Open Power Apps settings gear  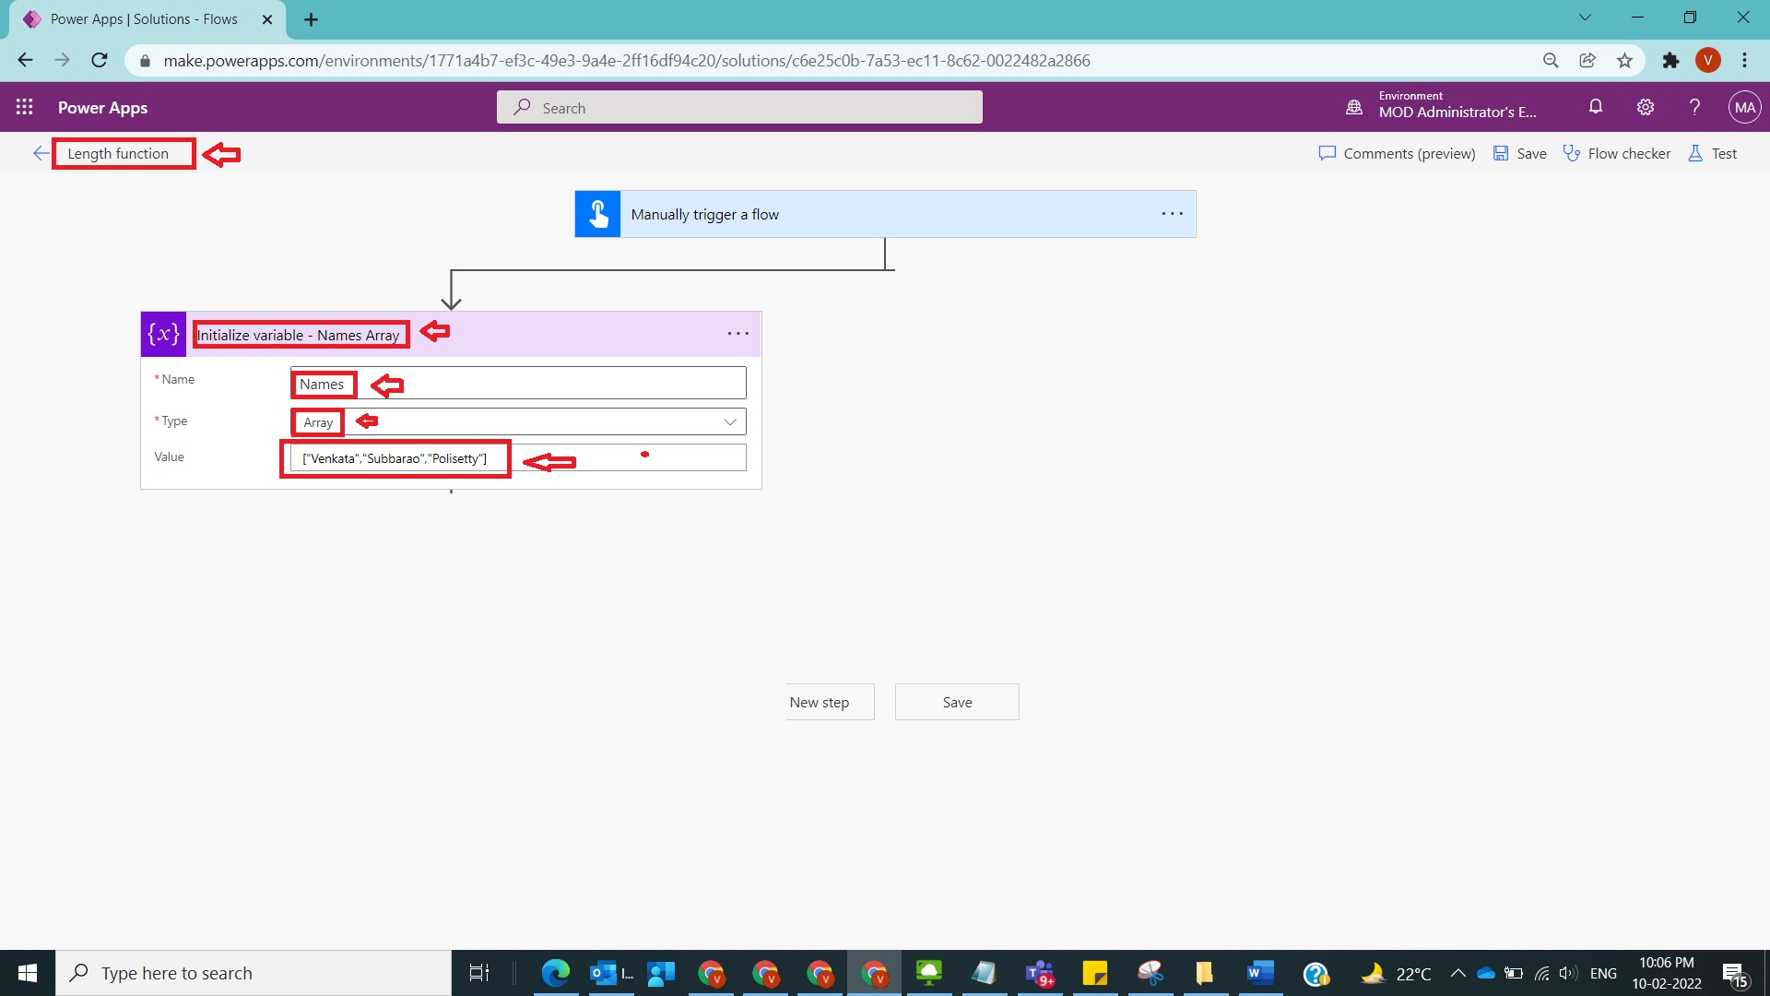pyautogui.click(x=1646, y=107)
